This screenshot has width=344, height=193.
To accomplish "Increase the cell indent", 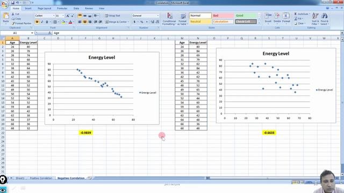I will tap(101, 22).
